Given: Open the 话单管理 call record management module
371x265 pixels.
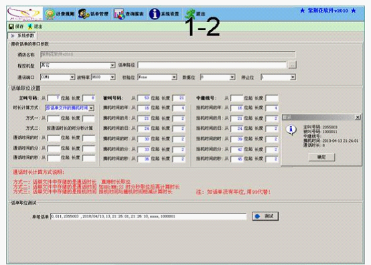Looking at the screenshot, I should click(x=93, y=13).
